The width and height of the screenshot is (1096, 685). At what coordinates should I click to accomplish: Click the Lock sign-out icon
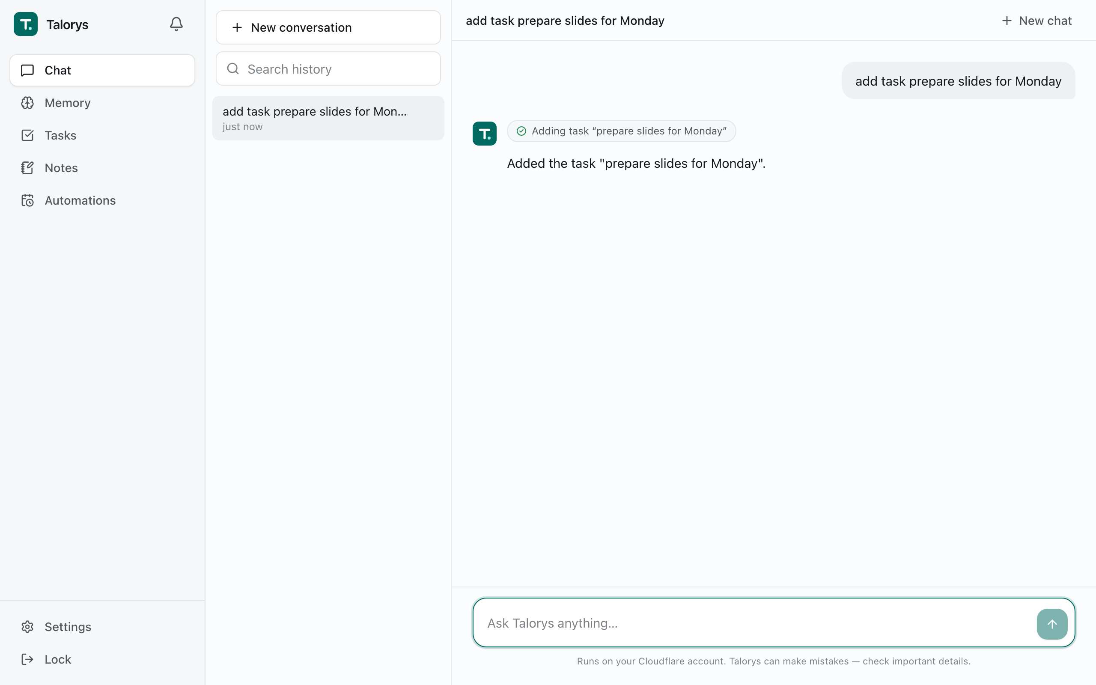[x=28, y=659]
